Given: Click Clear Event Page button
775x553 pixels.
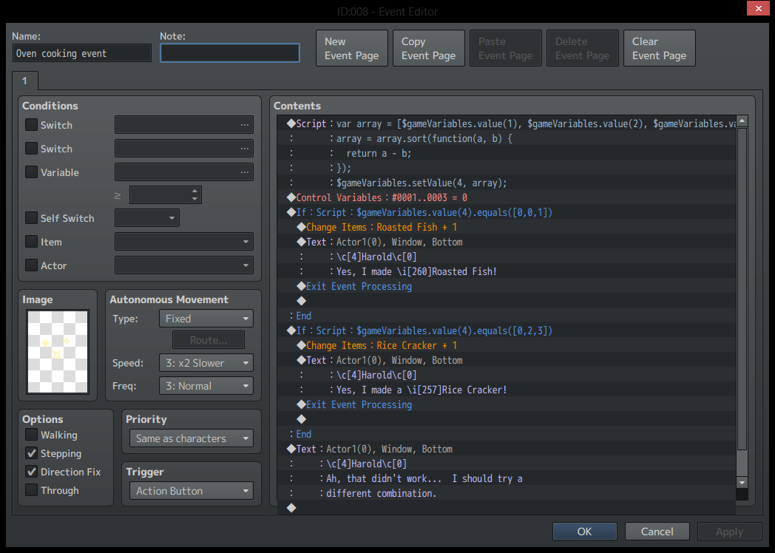Looking at the screenshot, I should coord(660,49).
